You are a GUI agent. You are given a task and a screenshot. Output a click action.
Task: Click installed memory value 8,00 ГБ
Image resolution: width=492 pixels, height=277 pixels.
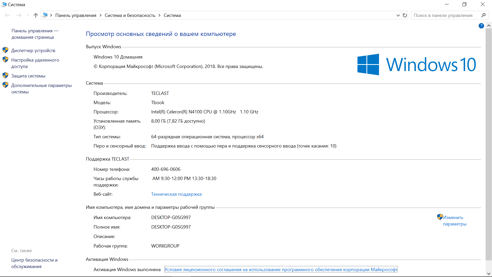(178, 121)
